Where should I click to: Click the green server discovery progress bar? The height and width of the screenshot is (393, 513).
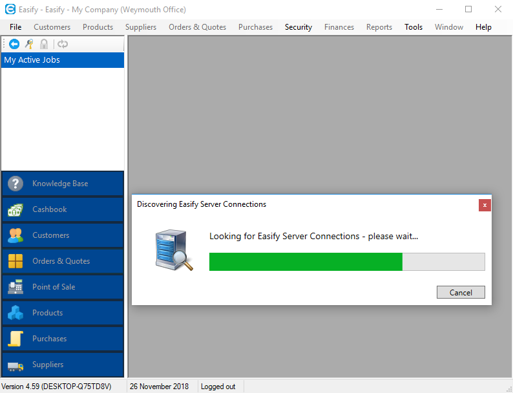point(347,262)
